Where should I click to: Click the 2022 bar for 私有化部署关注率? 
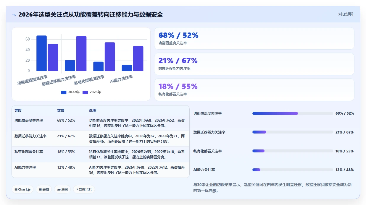(98, 66)
